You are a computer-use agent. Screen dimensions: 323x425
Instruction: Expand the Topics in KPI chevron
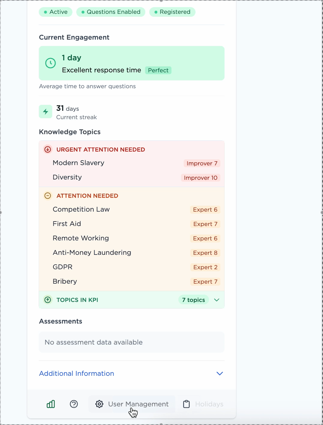pos(217,300)
